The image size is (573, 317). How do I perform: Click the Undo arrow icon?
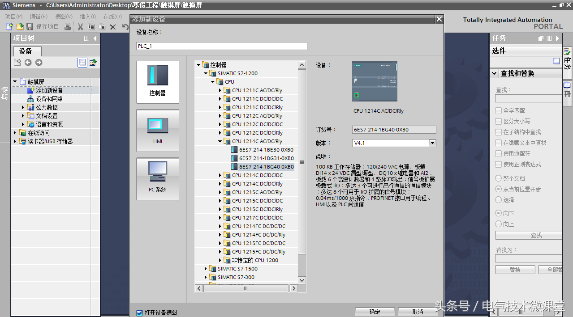tap(125, 27)
